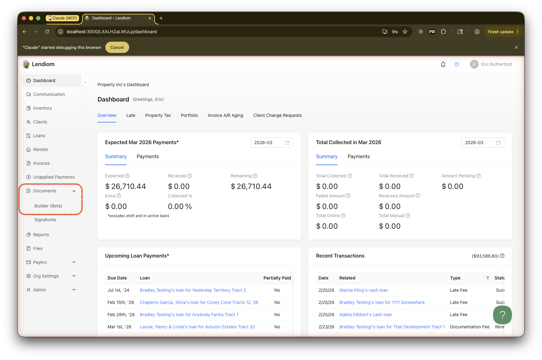Screen dimensions: 542x360
Task: Open Payments tab in Expected Payments card
Action: 148,156
